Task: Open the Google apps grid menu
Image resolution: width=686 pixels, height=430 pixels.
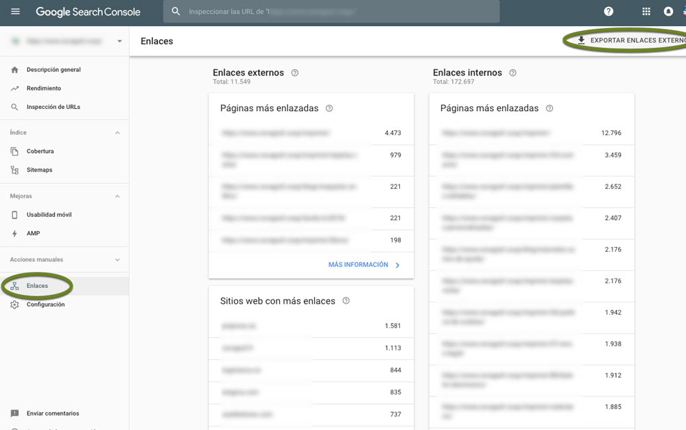Action: coord(645,11)
